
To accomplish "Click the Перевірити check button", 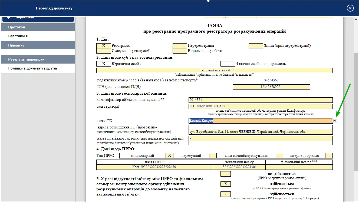I will coord(38,18).
